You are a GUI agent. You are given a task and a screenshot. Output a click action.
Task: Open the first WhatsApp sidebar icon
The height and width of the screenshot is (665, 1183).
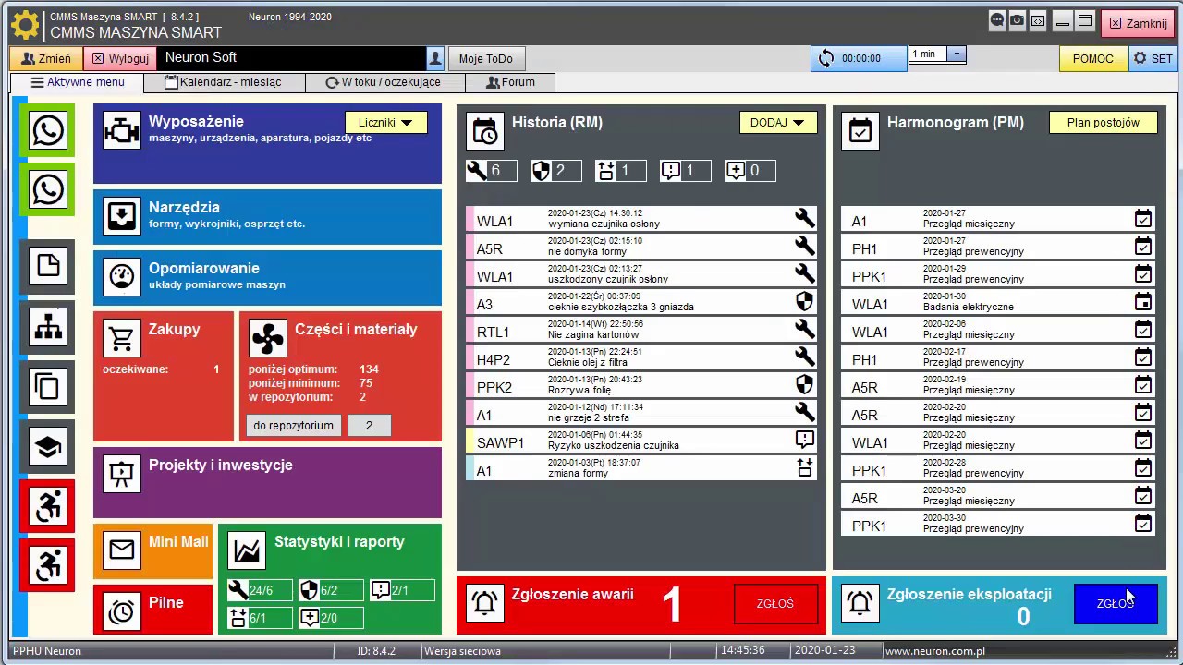[48, 130]
